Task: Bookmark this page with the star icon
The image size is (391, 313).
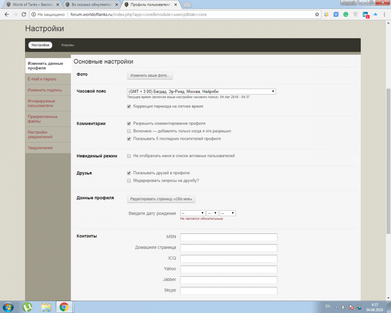Action: tap(317, 14)
